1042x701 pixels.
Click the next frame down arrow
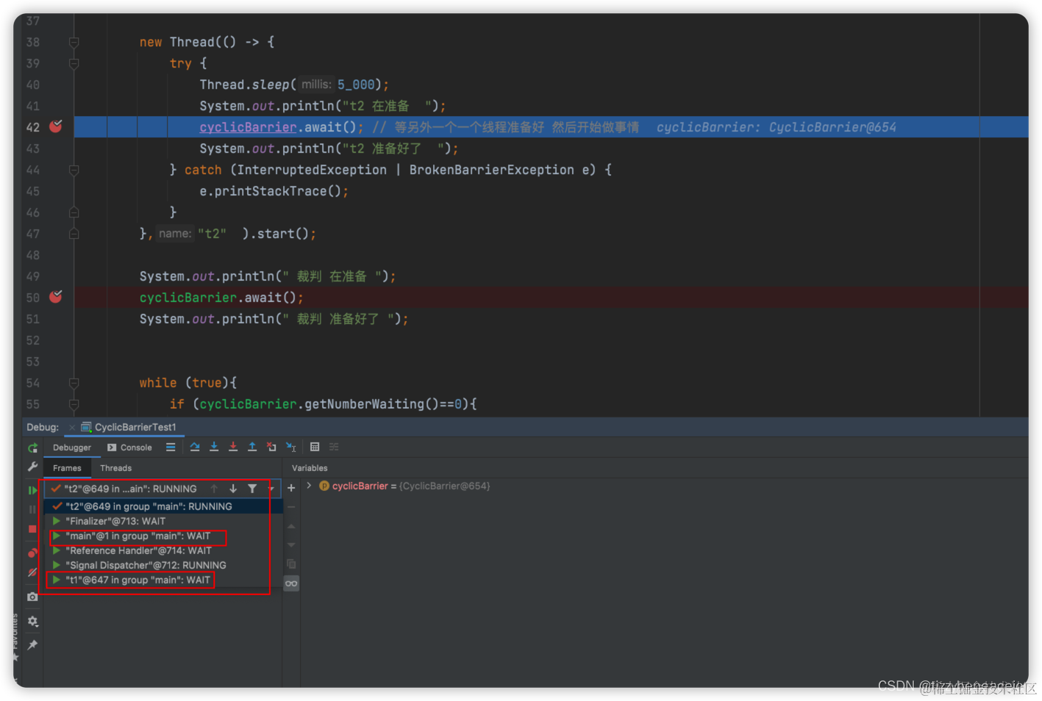coord(233,489)
